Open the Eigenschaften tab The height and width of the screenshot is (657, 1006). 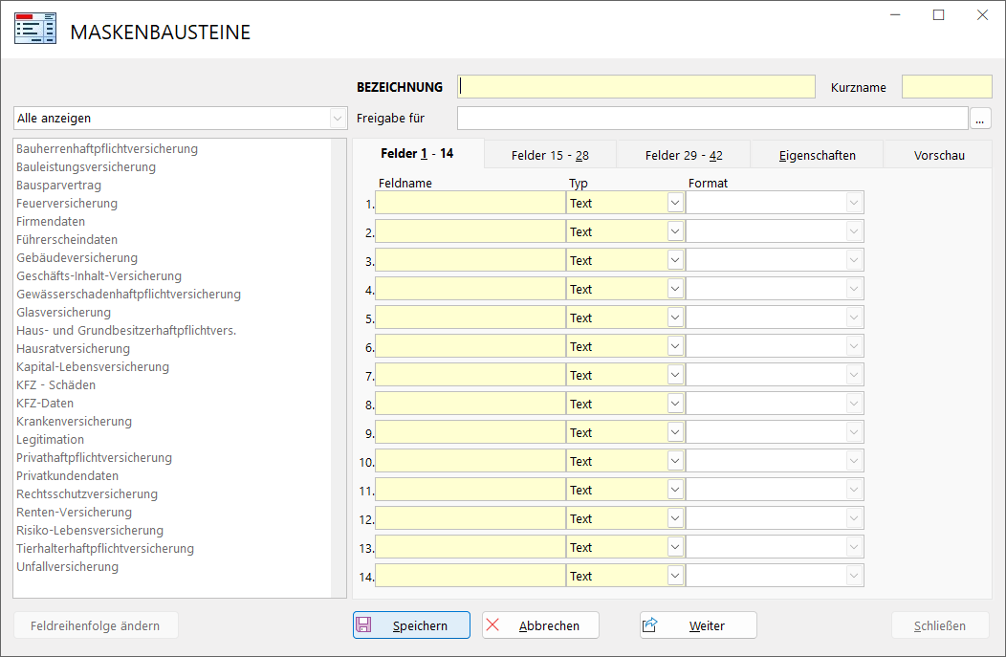pos(817,155)
